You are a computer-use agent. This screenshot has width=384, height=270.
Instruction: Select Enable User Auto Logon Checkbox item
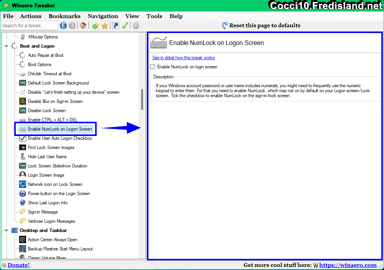(x=60, y=138)
